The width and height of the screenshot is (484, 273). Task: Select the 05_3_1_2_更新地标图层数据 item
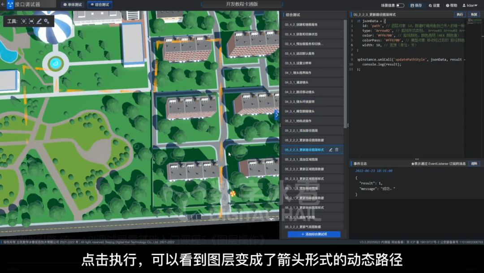point(312,198)
